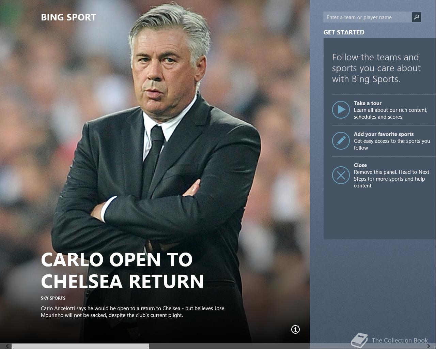The width and height of the screenshot is (436, 349).
Task: Click the circled X Close icon
Action: [341, 175]
